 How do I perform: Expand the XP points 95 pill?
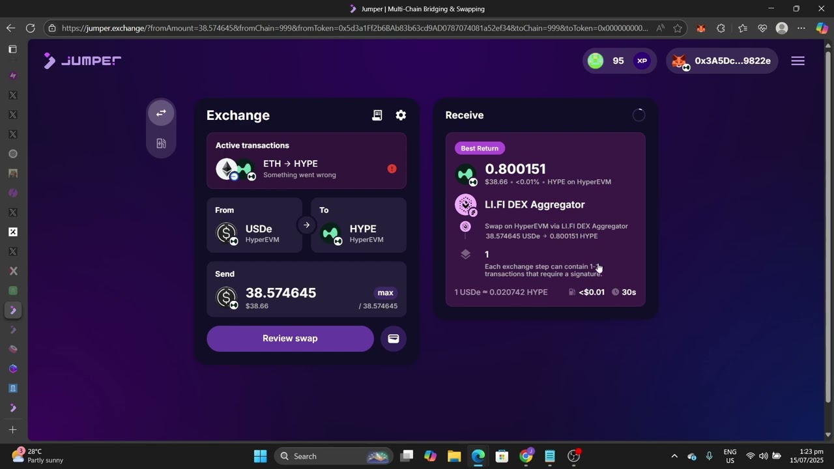(x=620, y=61)
